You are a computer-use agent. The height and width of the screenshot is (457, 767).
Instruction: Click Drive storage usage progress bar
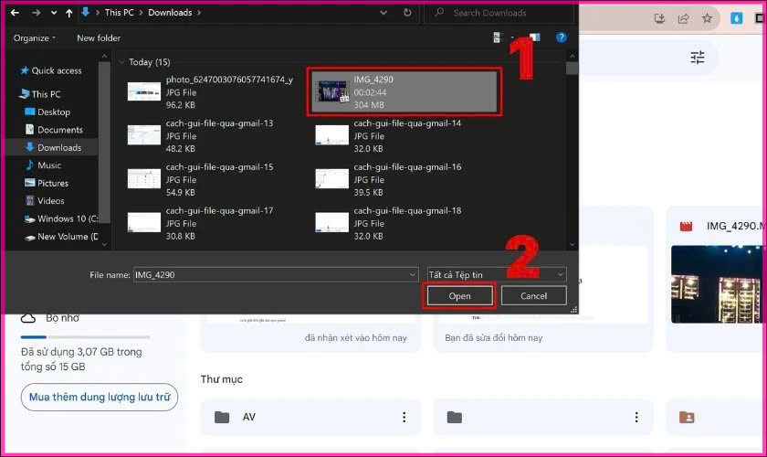coord(85,337)
